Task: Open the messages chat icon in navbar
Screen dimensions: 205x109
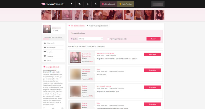Action: click(x=79, y=4)
